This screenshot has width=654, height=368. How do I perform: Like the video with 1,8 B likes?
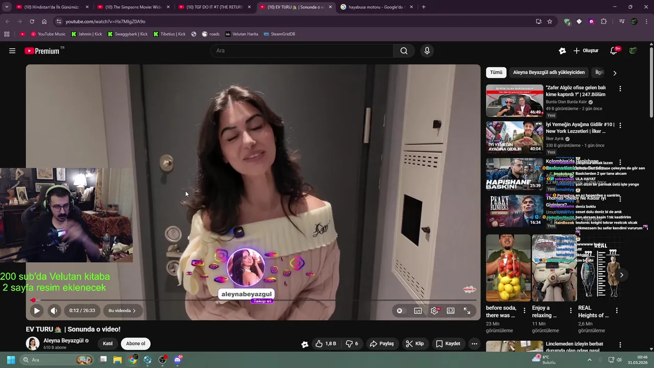pos(325,343)
